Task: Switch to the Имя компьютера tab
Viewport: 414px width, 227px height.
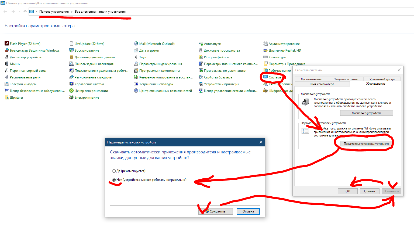Action: (x=322, y=84)
